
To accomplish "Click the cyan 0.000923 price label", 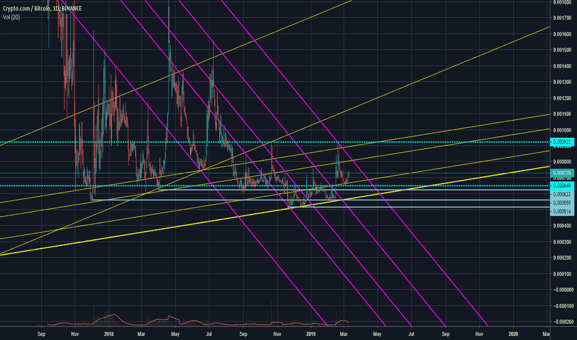I will point(562,142).
